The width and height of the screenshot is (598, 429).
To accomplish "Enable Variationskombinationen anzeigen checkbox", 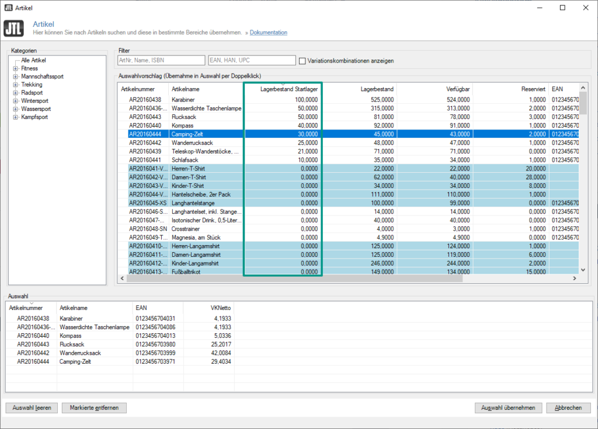I will click(x=303, y=61).
